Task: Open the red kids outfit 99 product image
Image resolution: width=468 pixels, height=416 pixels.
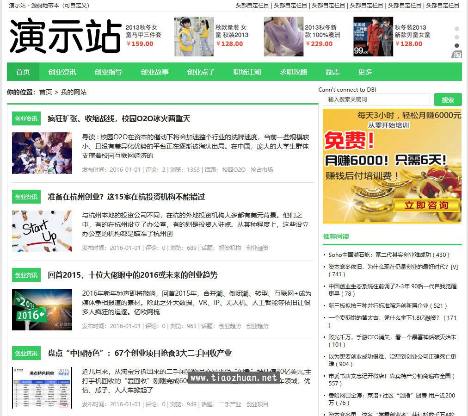Action: 373,37
